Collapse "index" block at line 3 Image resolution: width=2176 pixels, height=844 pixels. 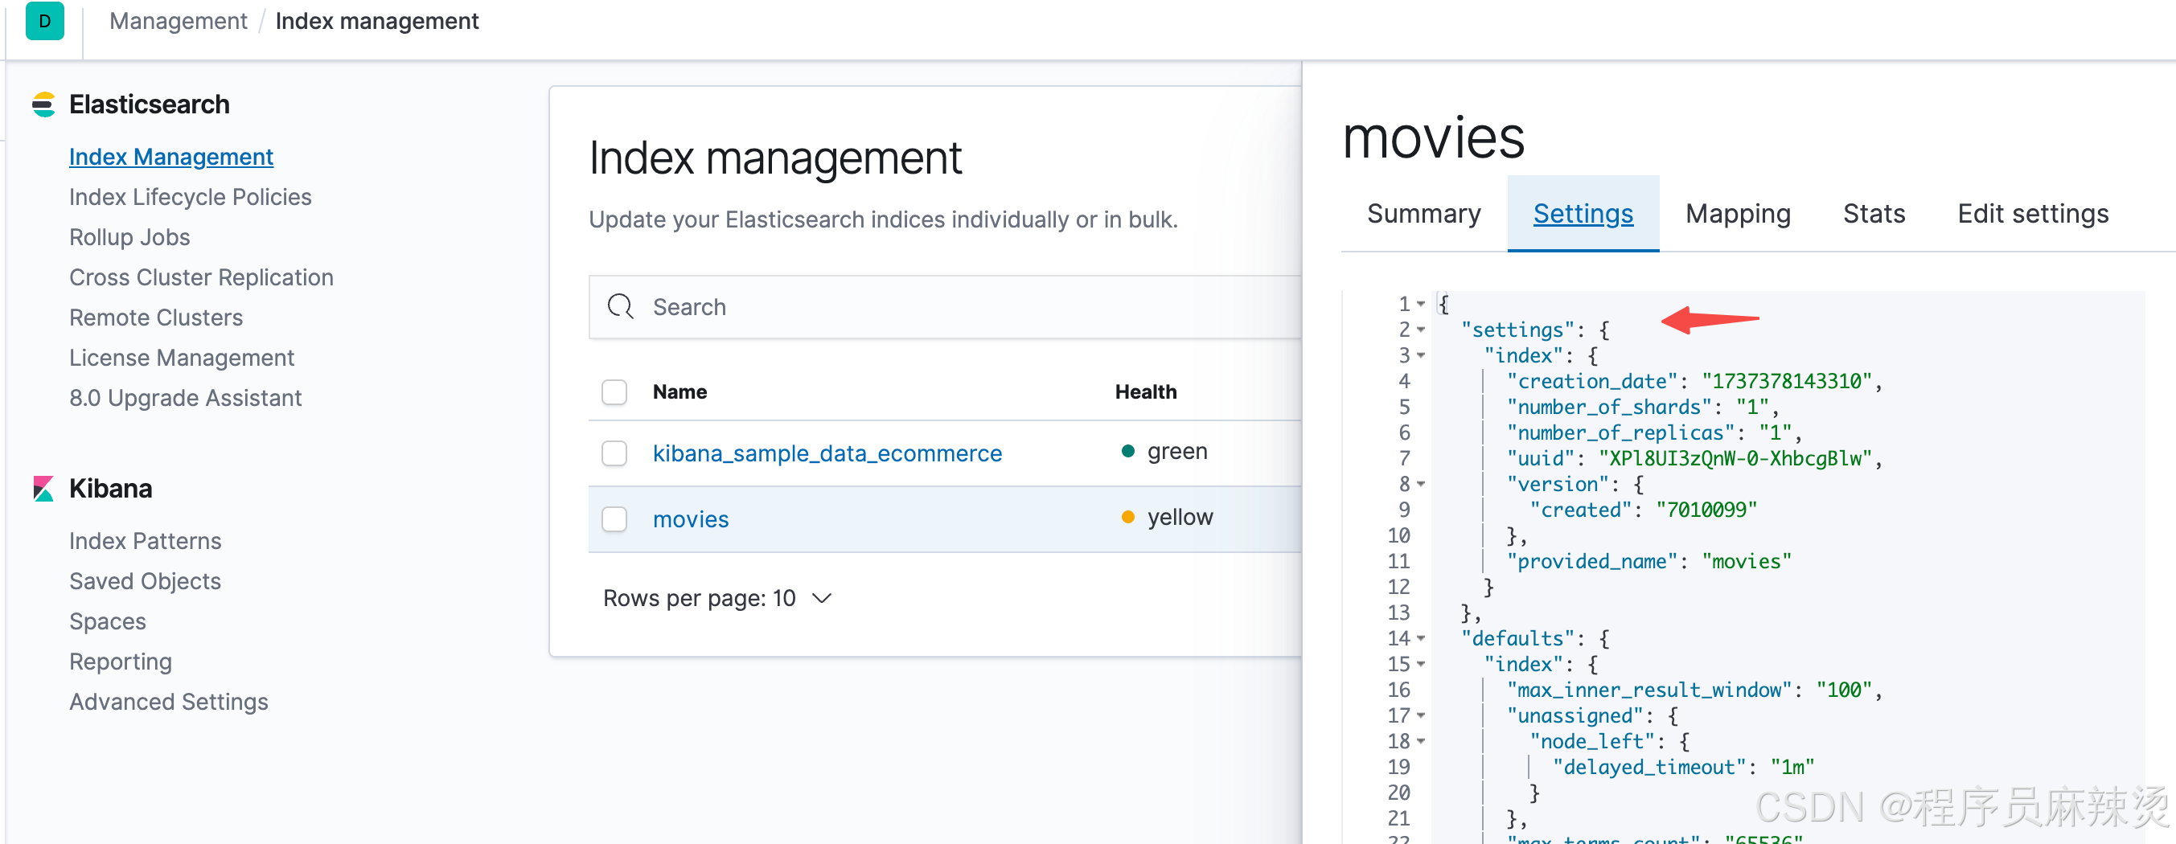coord(1421,355)
